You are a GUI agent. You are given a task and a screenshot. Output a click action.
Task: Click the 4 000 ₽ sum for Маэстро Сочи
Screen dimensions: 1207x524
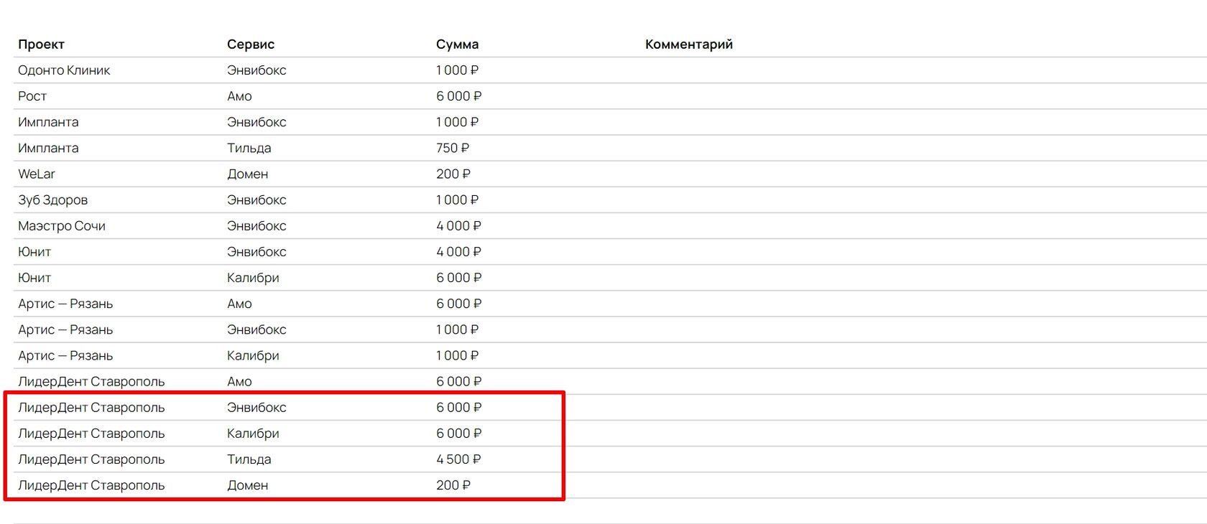click(x=458, y=226)
